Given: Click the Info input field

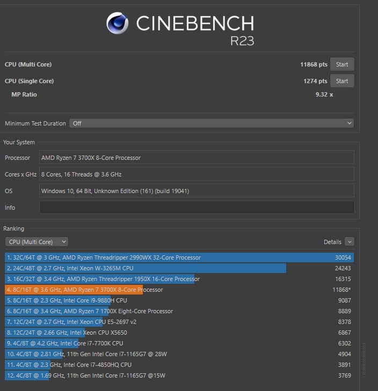Looking at the screenshot, I should [x=197, y=207].
